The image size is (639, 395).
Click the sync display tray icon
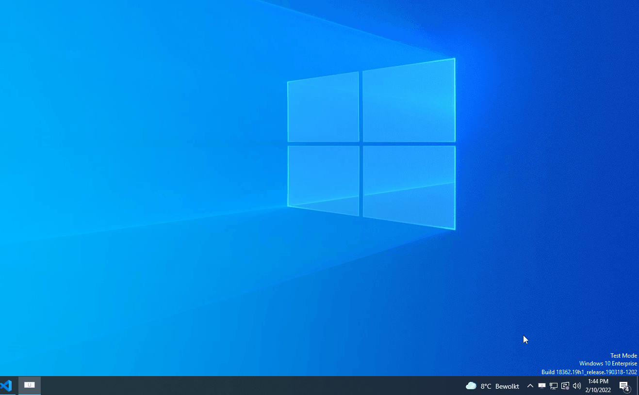tap(565, 386)
